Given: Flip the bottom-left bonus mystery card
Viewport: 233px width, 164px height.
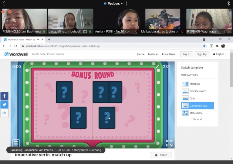Looking at the screenshot, I should click(78, 118).
